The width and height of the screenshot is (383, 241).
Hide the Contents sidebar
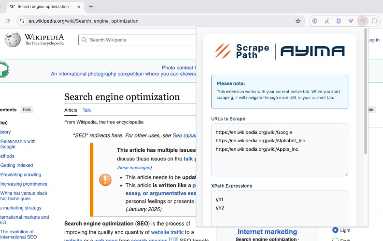[x=27, y=109]
